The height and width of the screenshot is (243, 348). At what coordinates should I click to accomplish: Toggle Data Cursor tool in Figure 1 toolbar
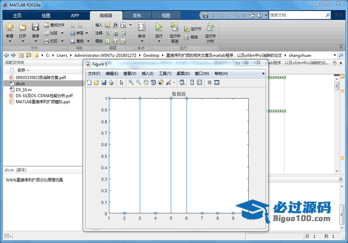tap(161, 83)
